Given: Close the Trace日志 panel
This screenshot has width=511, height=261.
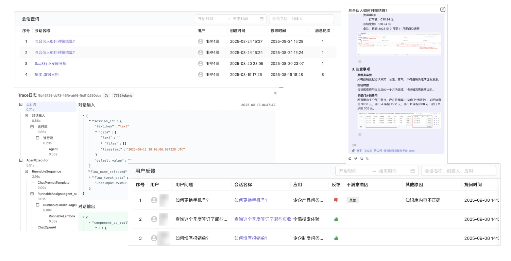Looking at the screenshot, I should click(x=275, y=93).
